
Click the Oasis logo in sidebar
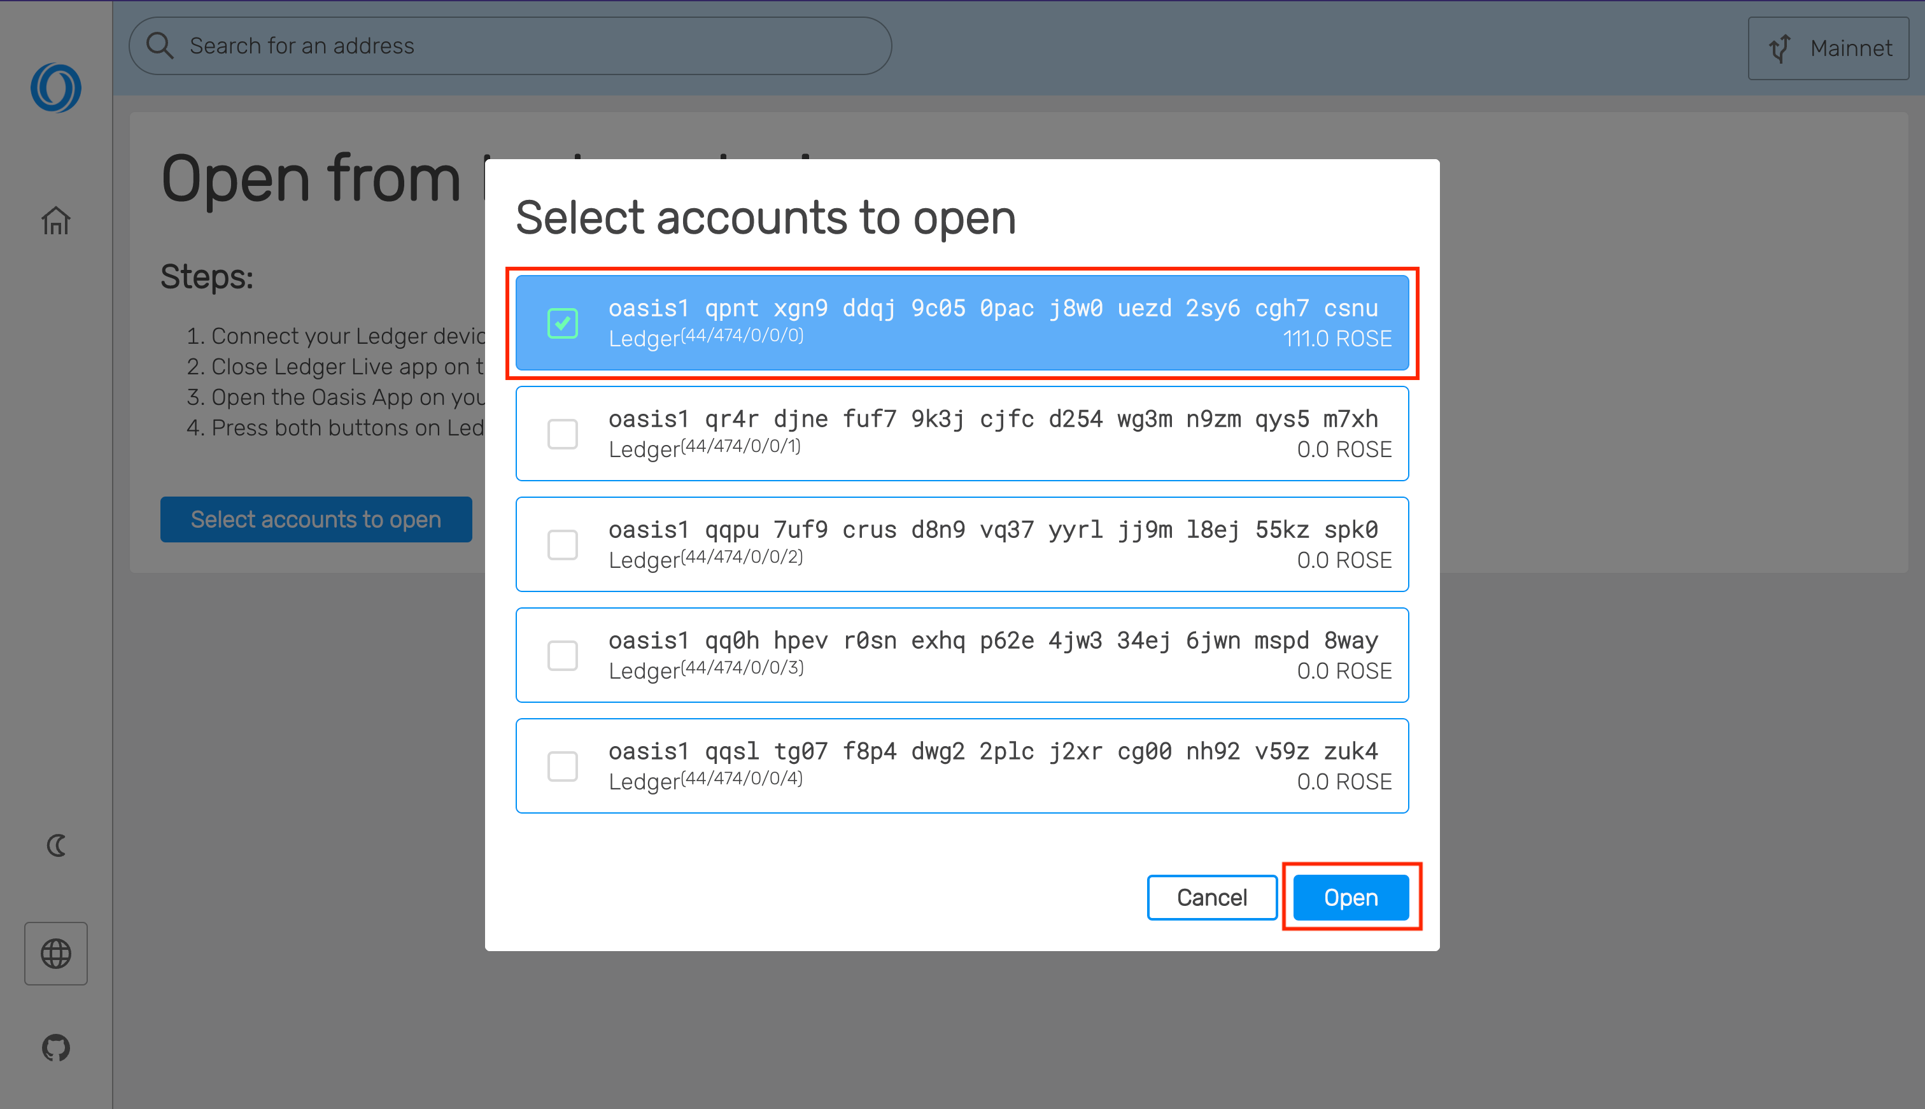pyautogui.click(x=55, y=88)
